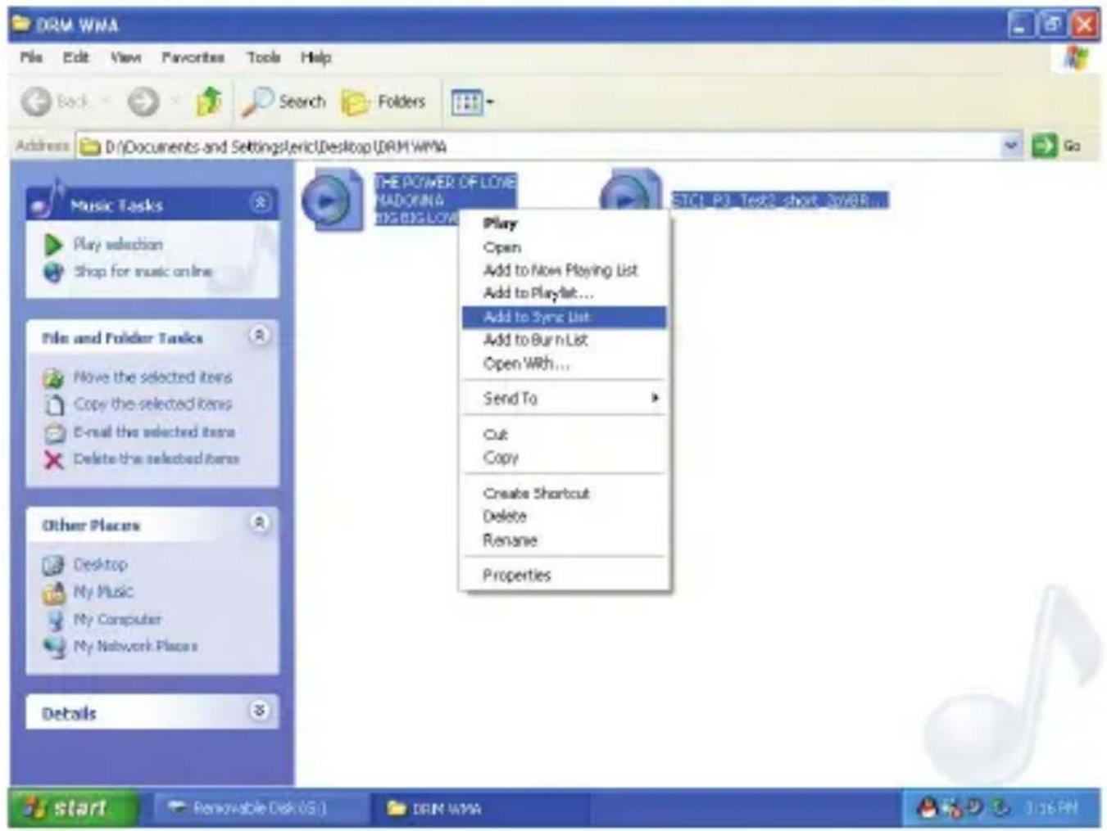The image size is (1107, 831).
Task: Choose Add to Playlist... entry
Action: (x=565, y=293)
